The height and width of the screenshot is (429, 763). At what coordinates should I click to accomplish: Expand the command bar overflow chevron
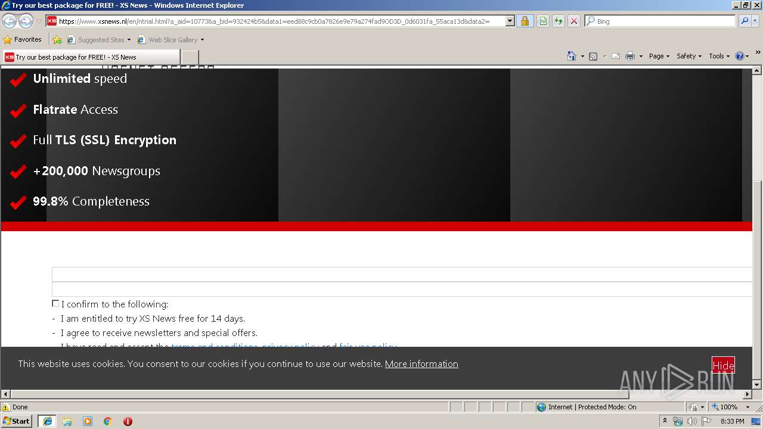pyautogui.click(x=758, y=54)
